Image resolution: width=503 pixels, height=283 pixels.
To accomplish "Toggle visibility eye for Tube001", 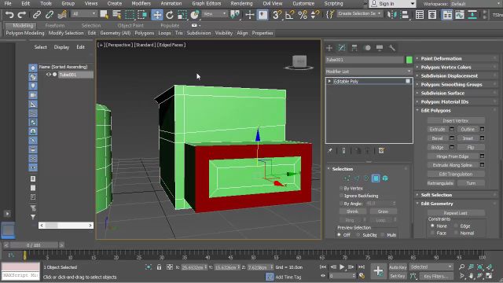I will [x=49, y=75].
